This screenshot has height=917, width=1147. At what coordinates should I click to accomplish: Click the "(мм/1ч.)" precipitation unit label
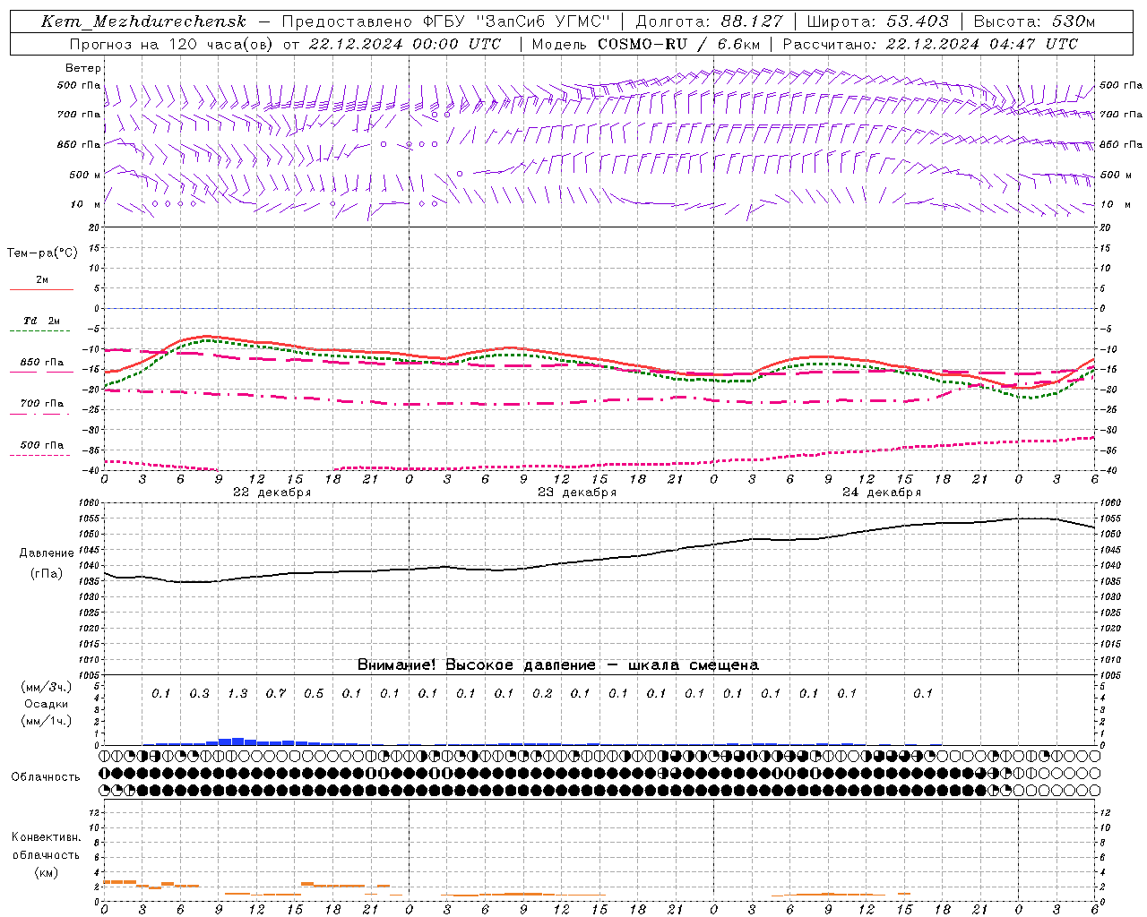point(46,721)
